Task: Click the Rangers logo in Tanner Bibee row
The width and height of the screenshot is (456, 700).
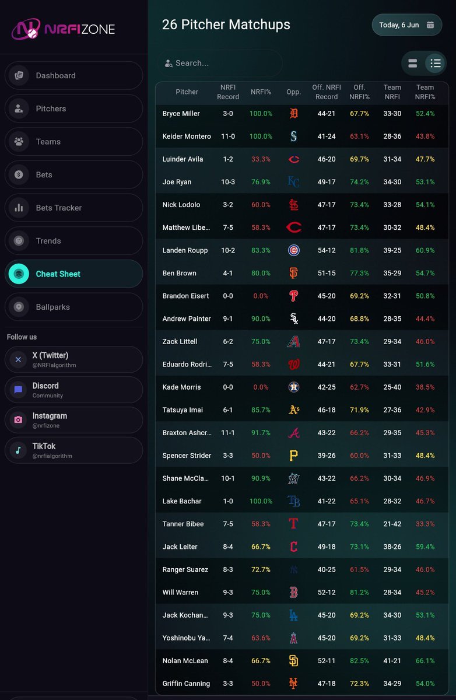Action: pyautogui.click(x=293, y=524)
